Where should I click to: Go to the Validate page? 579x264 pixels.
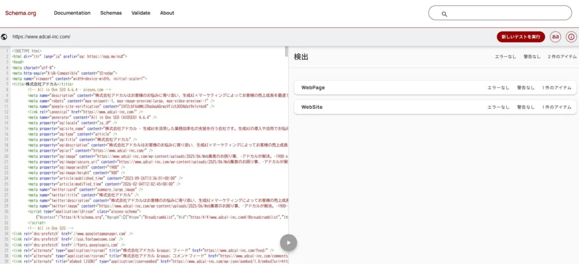(x=141, y=13)
